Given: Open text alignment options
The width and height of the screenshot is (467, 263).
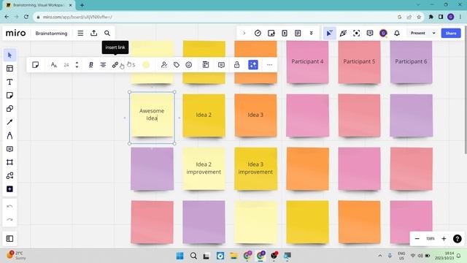Looking at the screenshot, I should (x=103, y=65).
